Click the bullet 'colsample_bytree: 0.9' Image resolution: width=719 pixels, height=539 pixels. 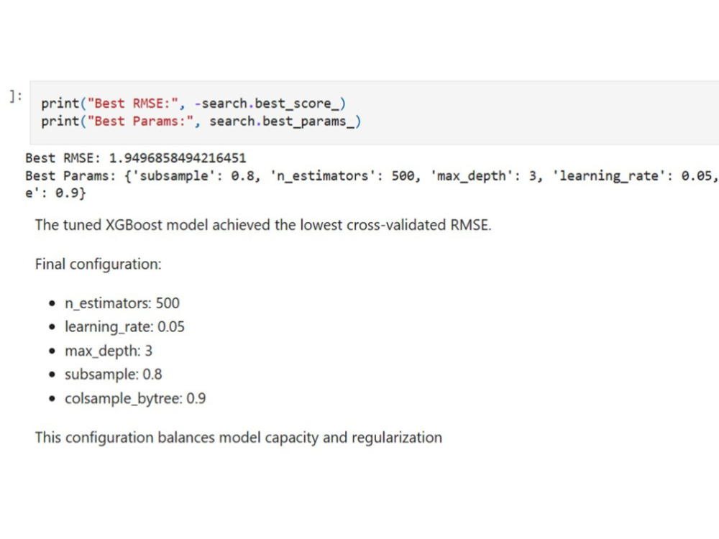point(135,399)
